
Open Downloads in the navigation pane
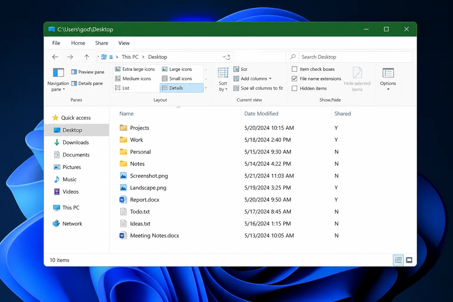[x=71, y=142]
